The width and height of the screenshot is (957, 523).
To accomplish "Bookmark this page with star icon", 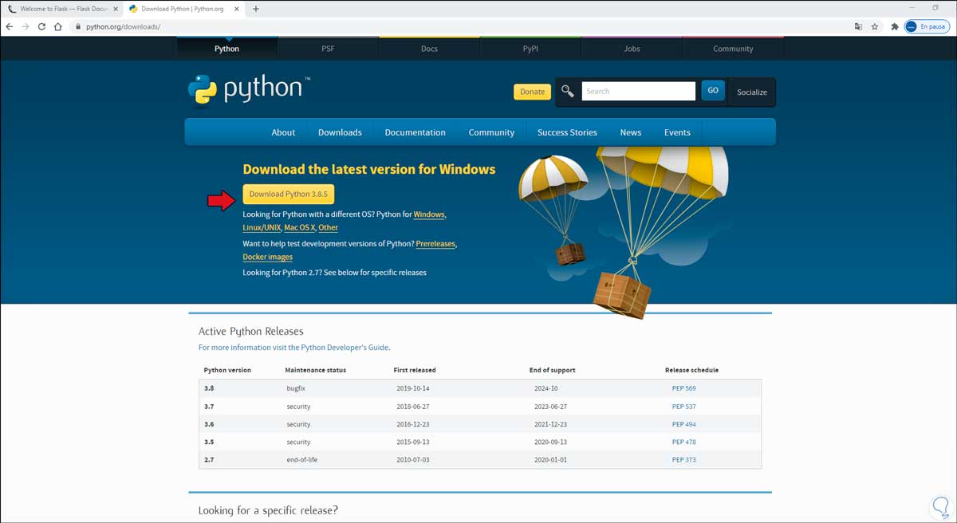I will pyautogui.click(x=875, y=26).
